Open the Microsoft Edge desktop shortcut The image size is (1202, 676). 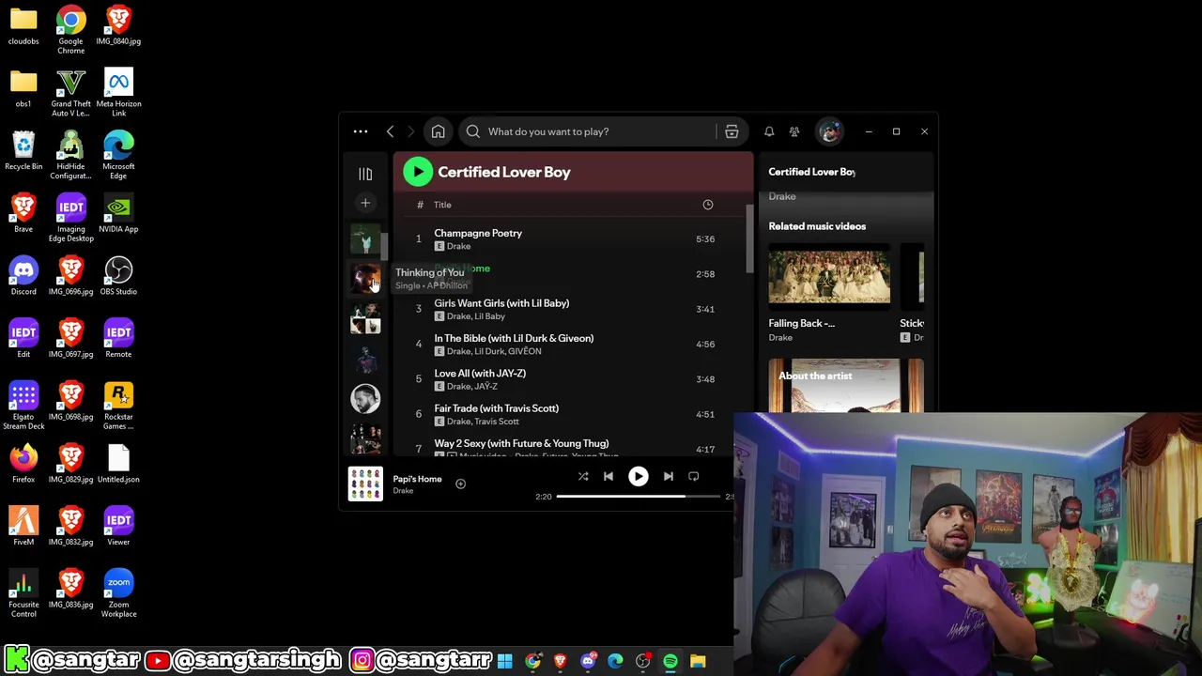pyautogui.click(x=118, y=155)
